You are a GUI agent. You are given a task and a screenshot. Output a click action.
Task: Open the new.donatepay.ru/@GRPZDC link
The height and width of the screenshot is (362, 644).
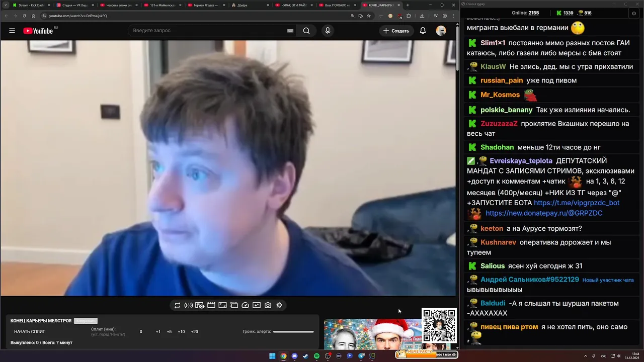click(x=544, y=213)
